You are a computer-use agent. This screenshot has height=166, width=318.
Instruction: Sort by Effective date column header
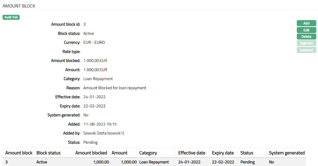[x=192, y=153]
